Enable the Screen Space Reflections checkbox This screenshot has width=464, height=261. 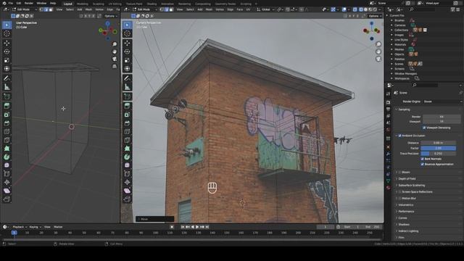click(399, 191)
